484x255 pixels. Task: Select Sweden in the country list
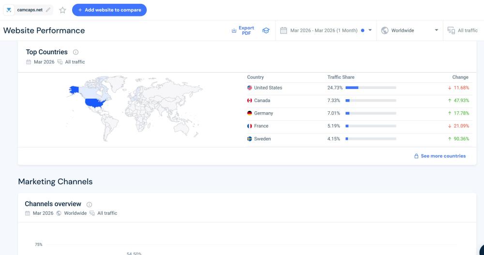coord(262,139)
